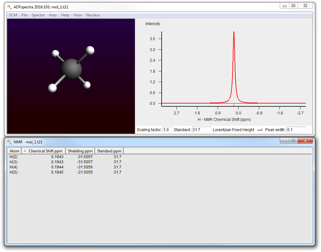Minimize the NMR - mol_1.t21 window
Viewport: 321px width, 252px height.
point(285,141)
